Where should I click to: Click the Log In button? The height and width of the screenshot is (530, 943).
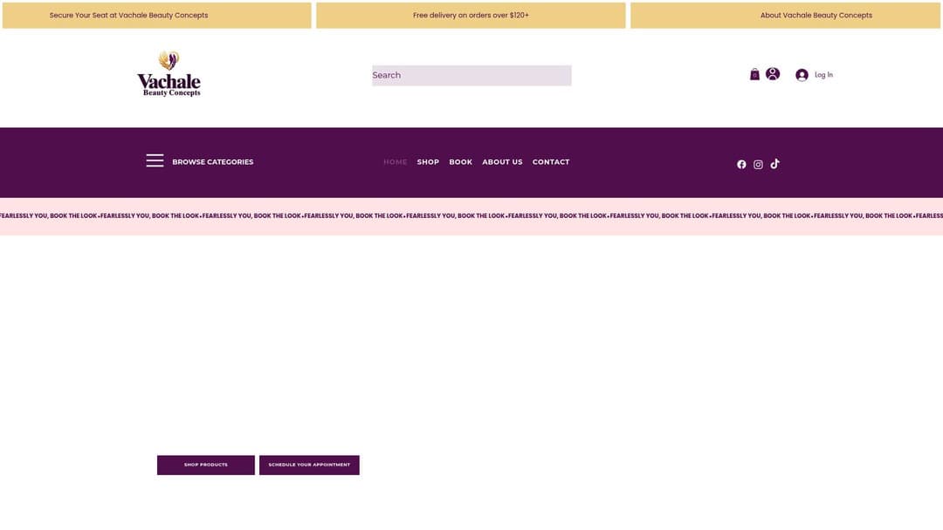(x=813, y=73)
